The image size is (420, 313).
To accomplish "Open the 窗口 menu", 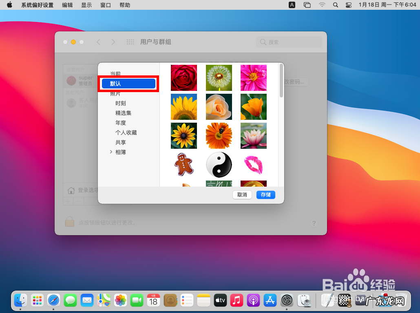I will point(105,5).
